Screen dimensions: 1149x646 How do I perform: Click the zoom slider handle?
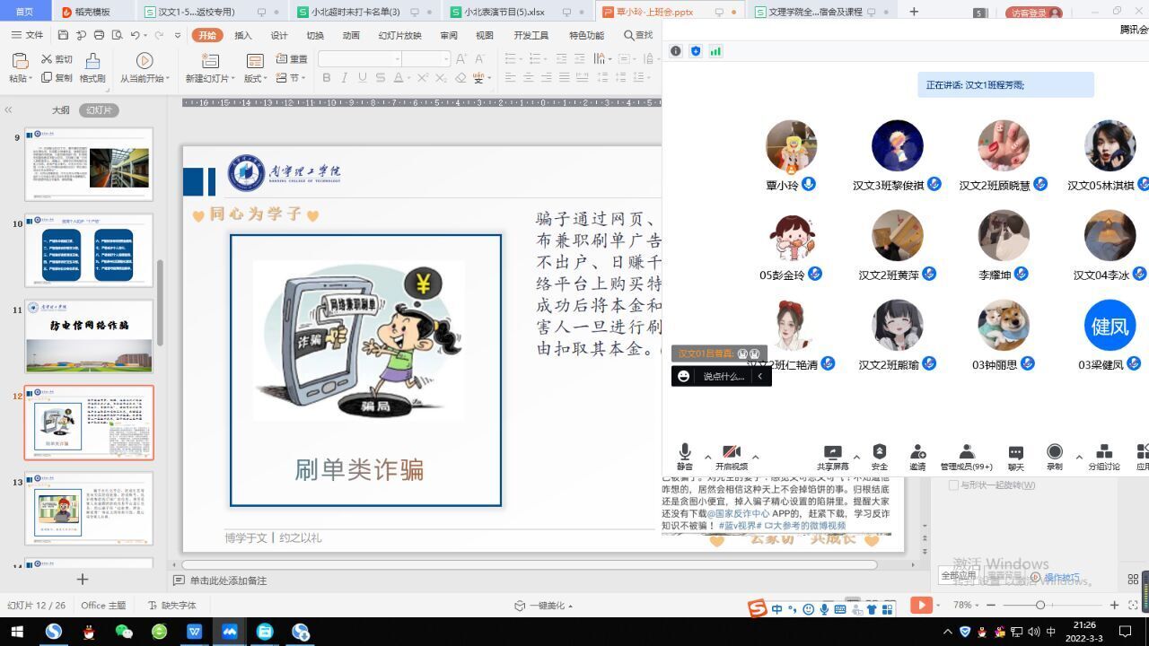point(1040,605)
